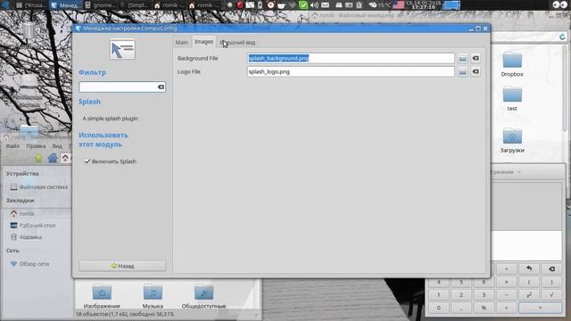Screen dimensions: 571x321
Task: Click the calculator 4 key
Action: tap(438, 282)
